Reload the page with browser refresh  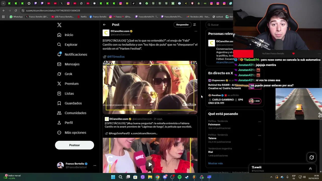[x=16, y=11]
